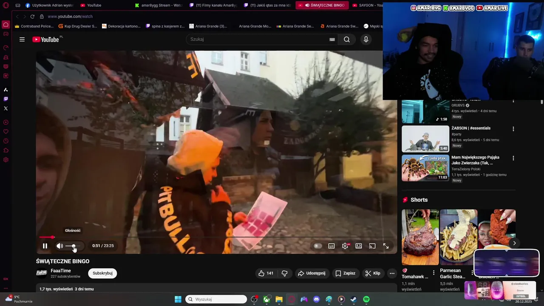
Task: Open GX Corner gamepad icon in sidebar
Action: point(6,34)
